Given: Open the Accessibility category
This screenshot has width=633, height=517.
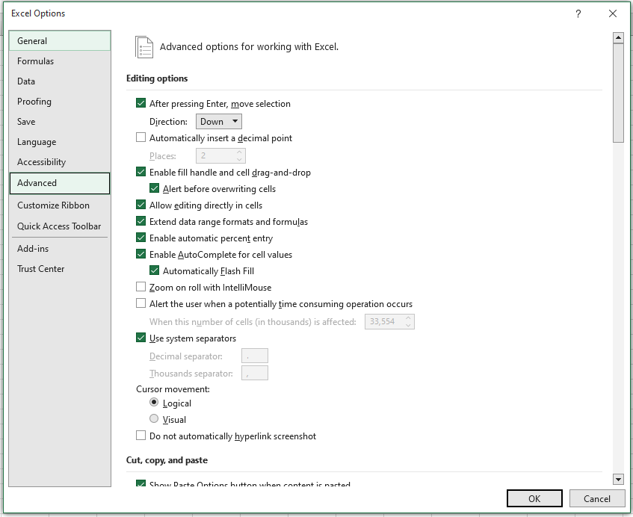Looking at the screenshot, I should point(60,162).
